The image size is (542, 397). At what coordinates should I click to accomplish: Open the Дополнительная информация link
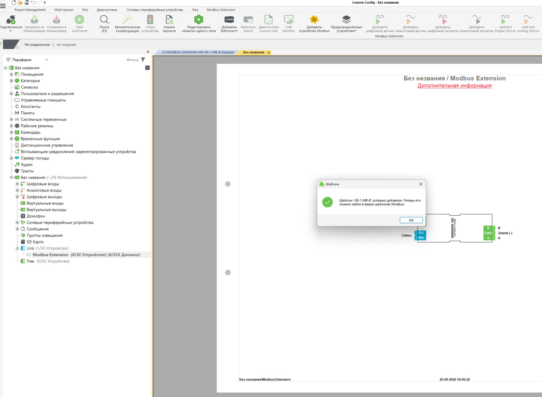454,86
